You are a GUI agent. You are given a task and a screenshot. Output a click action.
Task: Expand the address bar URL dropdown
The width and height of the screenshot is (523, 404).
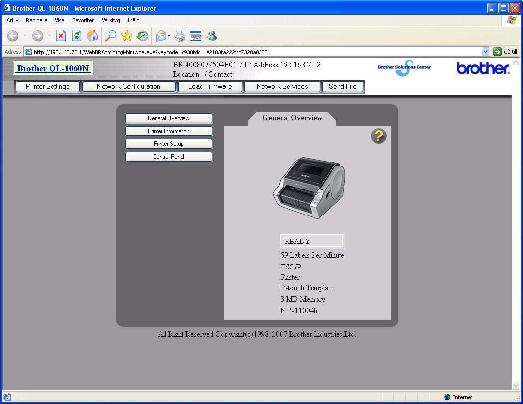pyautogui.click(x=486, y=52)
